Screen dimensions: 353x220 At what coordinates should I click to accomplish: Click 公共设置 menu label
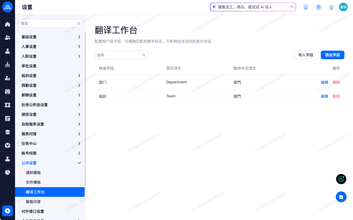(29, 163)
